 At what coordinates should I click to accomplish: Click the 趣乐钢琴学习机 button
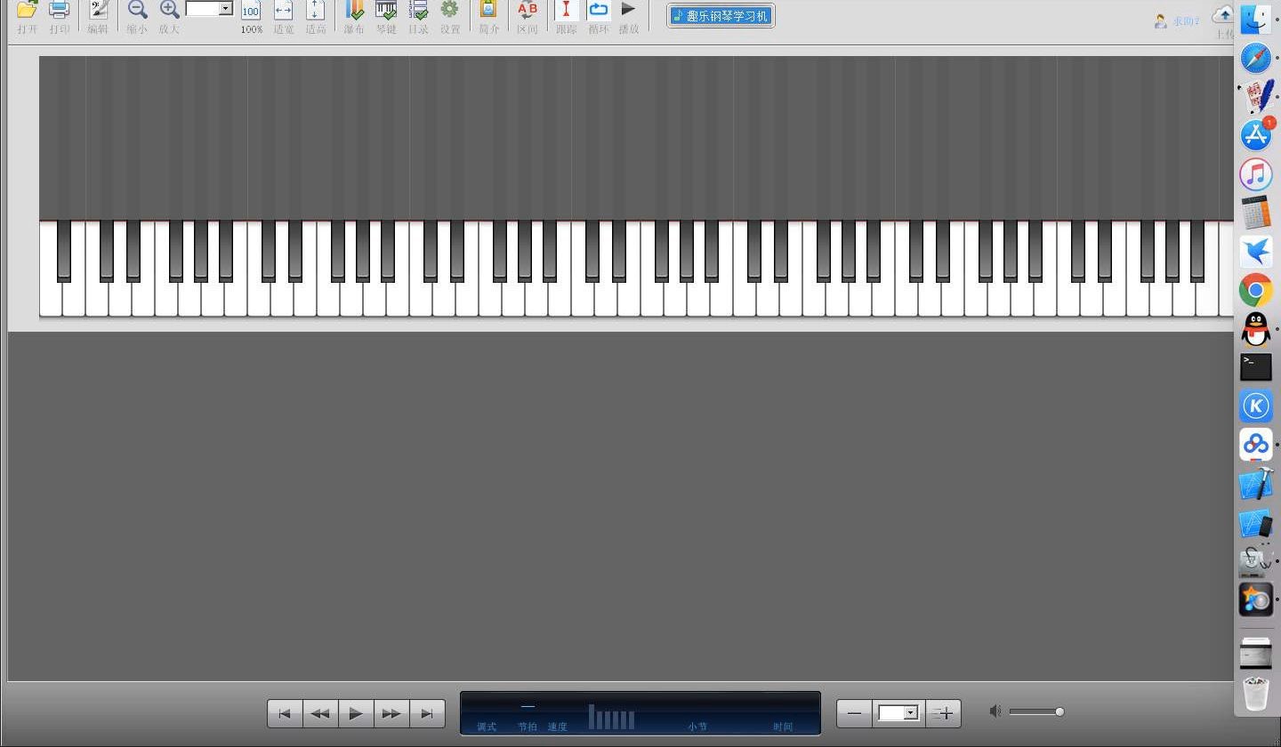(721, 16)
